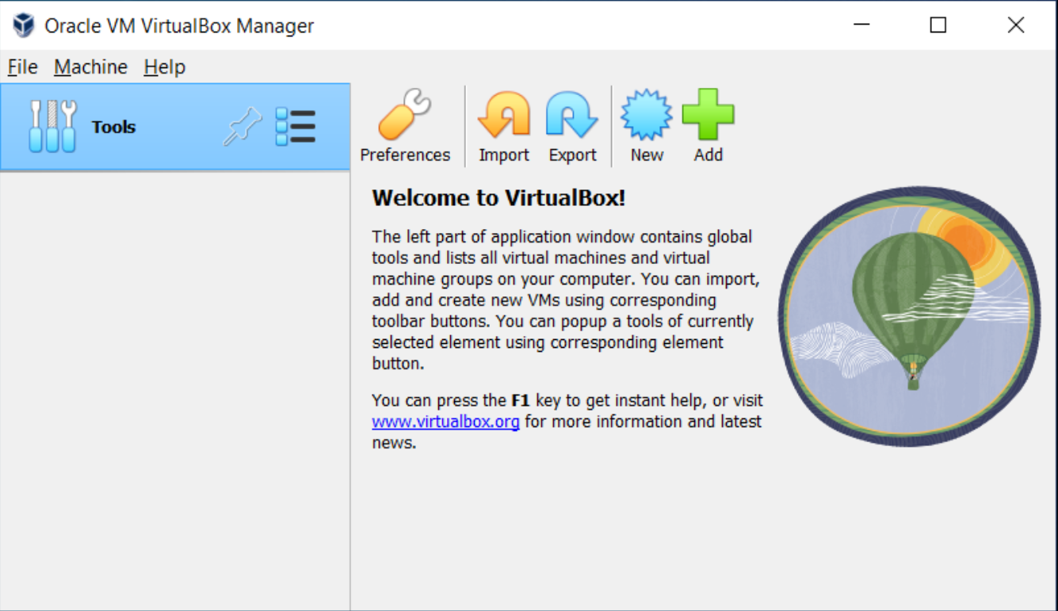Click the Import appliance icon
This screenshot has width=1058, height=611.
click(x=503, y=126)
